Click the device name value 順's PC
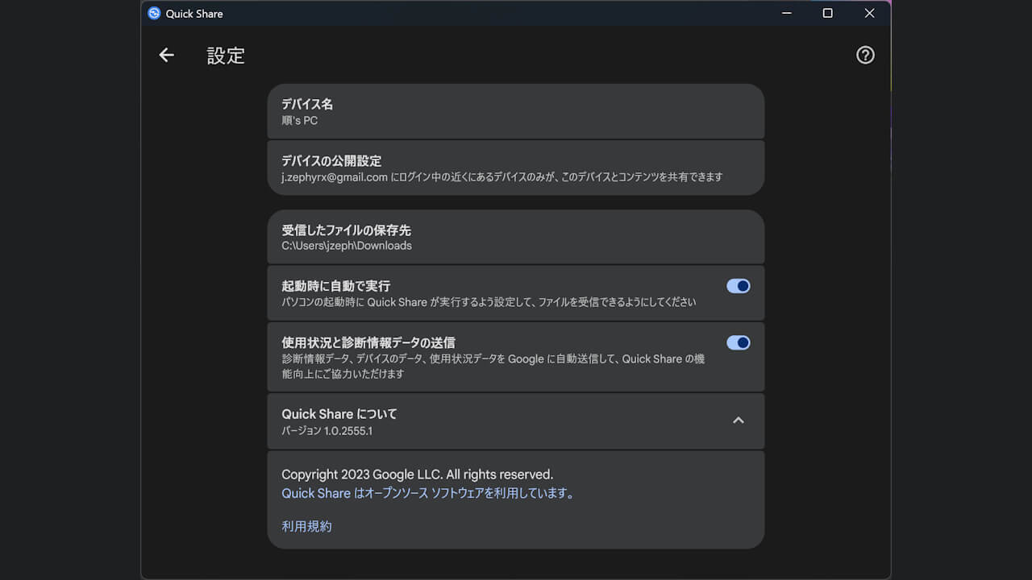This screenshot has height=580, width=1032. point(299,121)
